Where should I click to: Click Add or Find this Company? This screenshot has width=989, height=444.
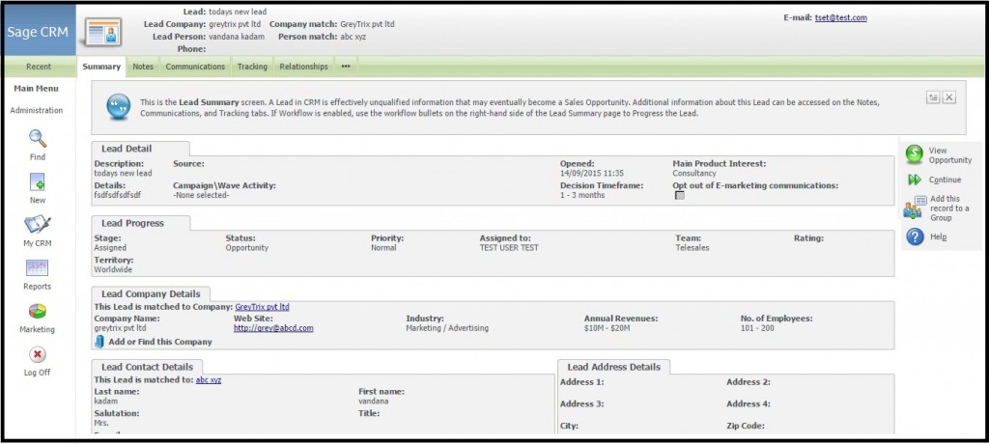pos(159,342)
